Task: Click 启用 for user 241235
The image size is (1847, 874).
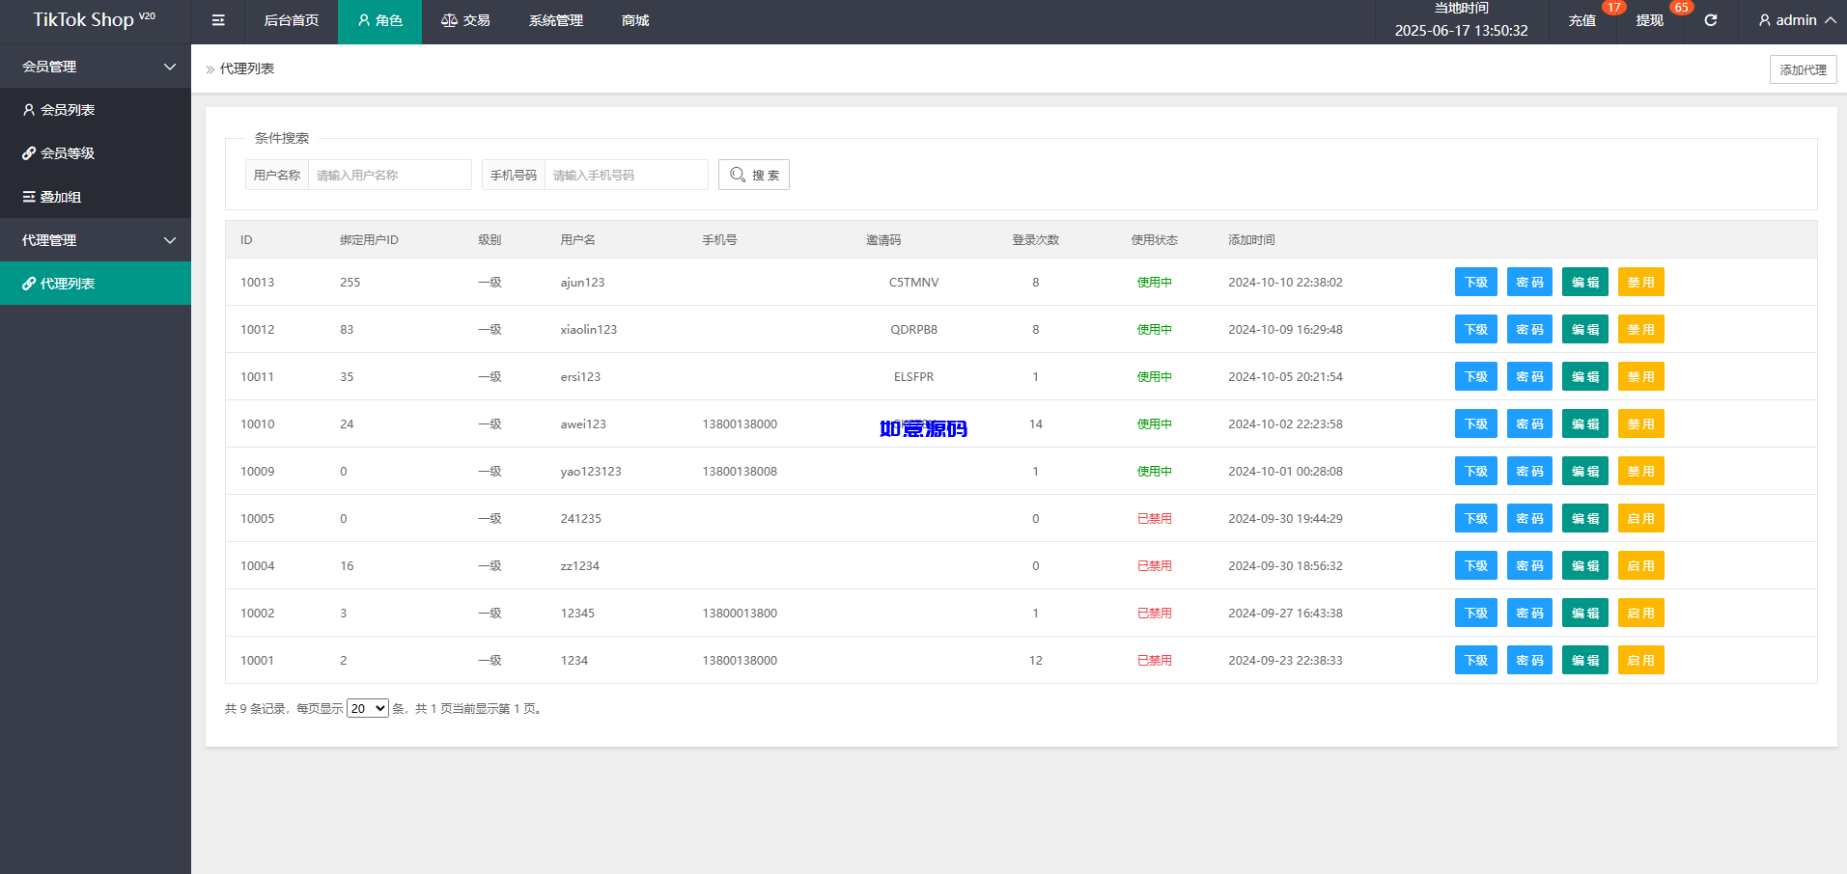Action: 1641,518
